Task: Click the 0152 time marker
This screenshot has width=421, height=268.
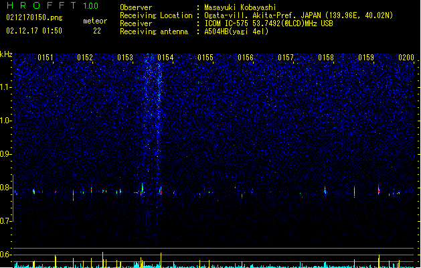Action: [85, 58]
